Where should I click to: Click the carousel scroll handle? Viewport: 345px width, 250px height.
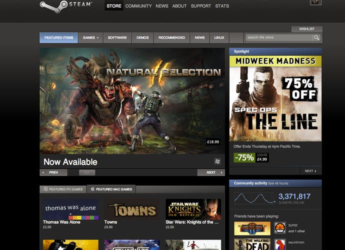pos(87,172)
